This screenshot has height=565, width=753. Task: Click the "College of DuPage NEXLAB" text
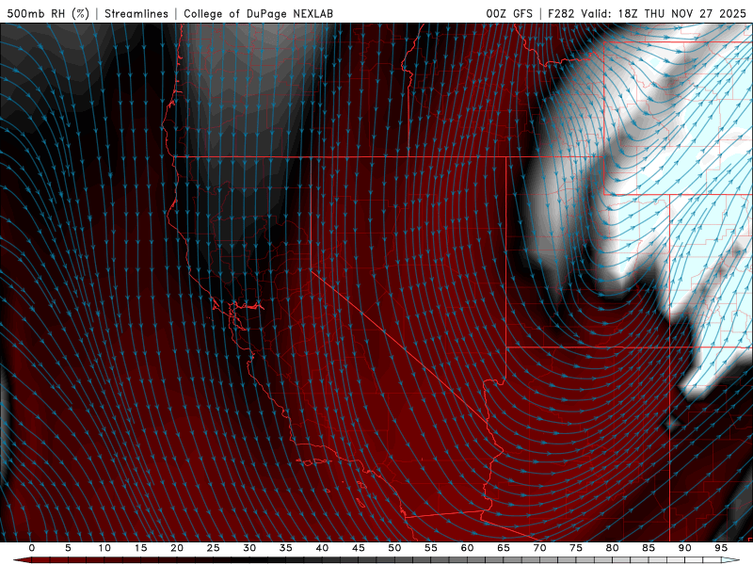click(258, 13)
